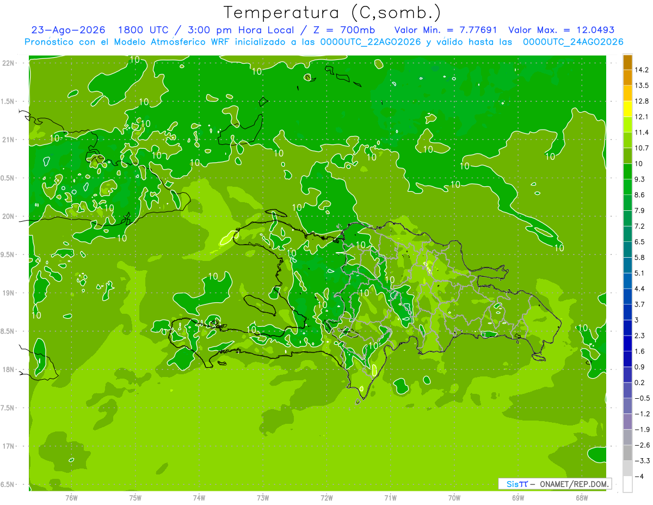
Task: Click the "8.6" color scale label
Action: (x=640, y=195)
